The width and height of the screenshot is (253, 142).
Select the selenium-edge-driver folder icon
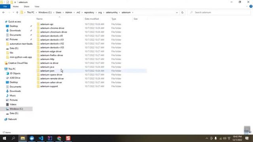coord(38,51)
